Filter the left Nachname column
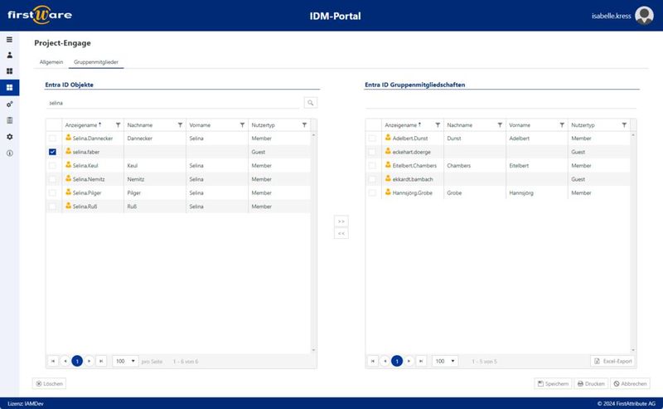 point(180,125)
